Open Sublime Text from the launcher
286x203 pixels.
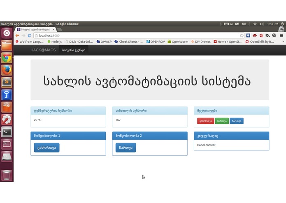coord(7,83)
